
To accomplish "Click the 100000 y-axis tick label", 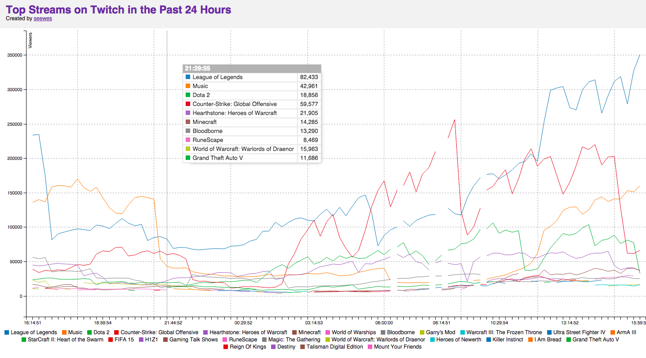I will click(14, 227).
